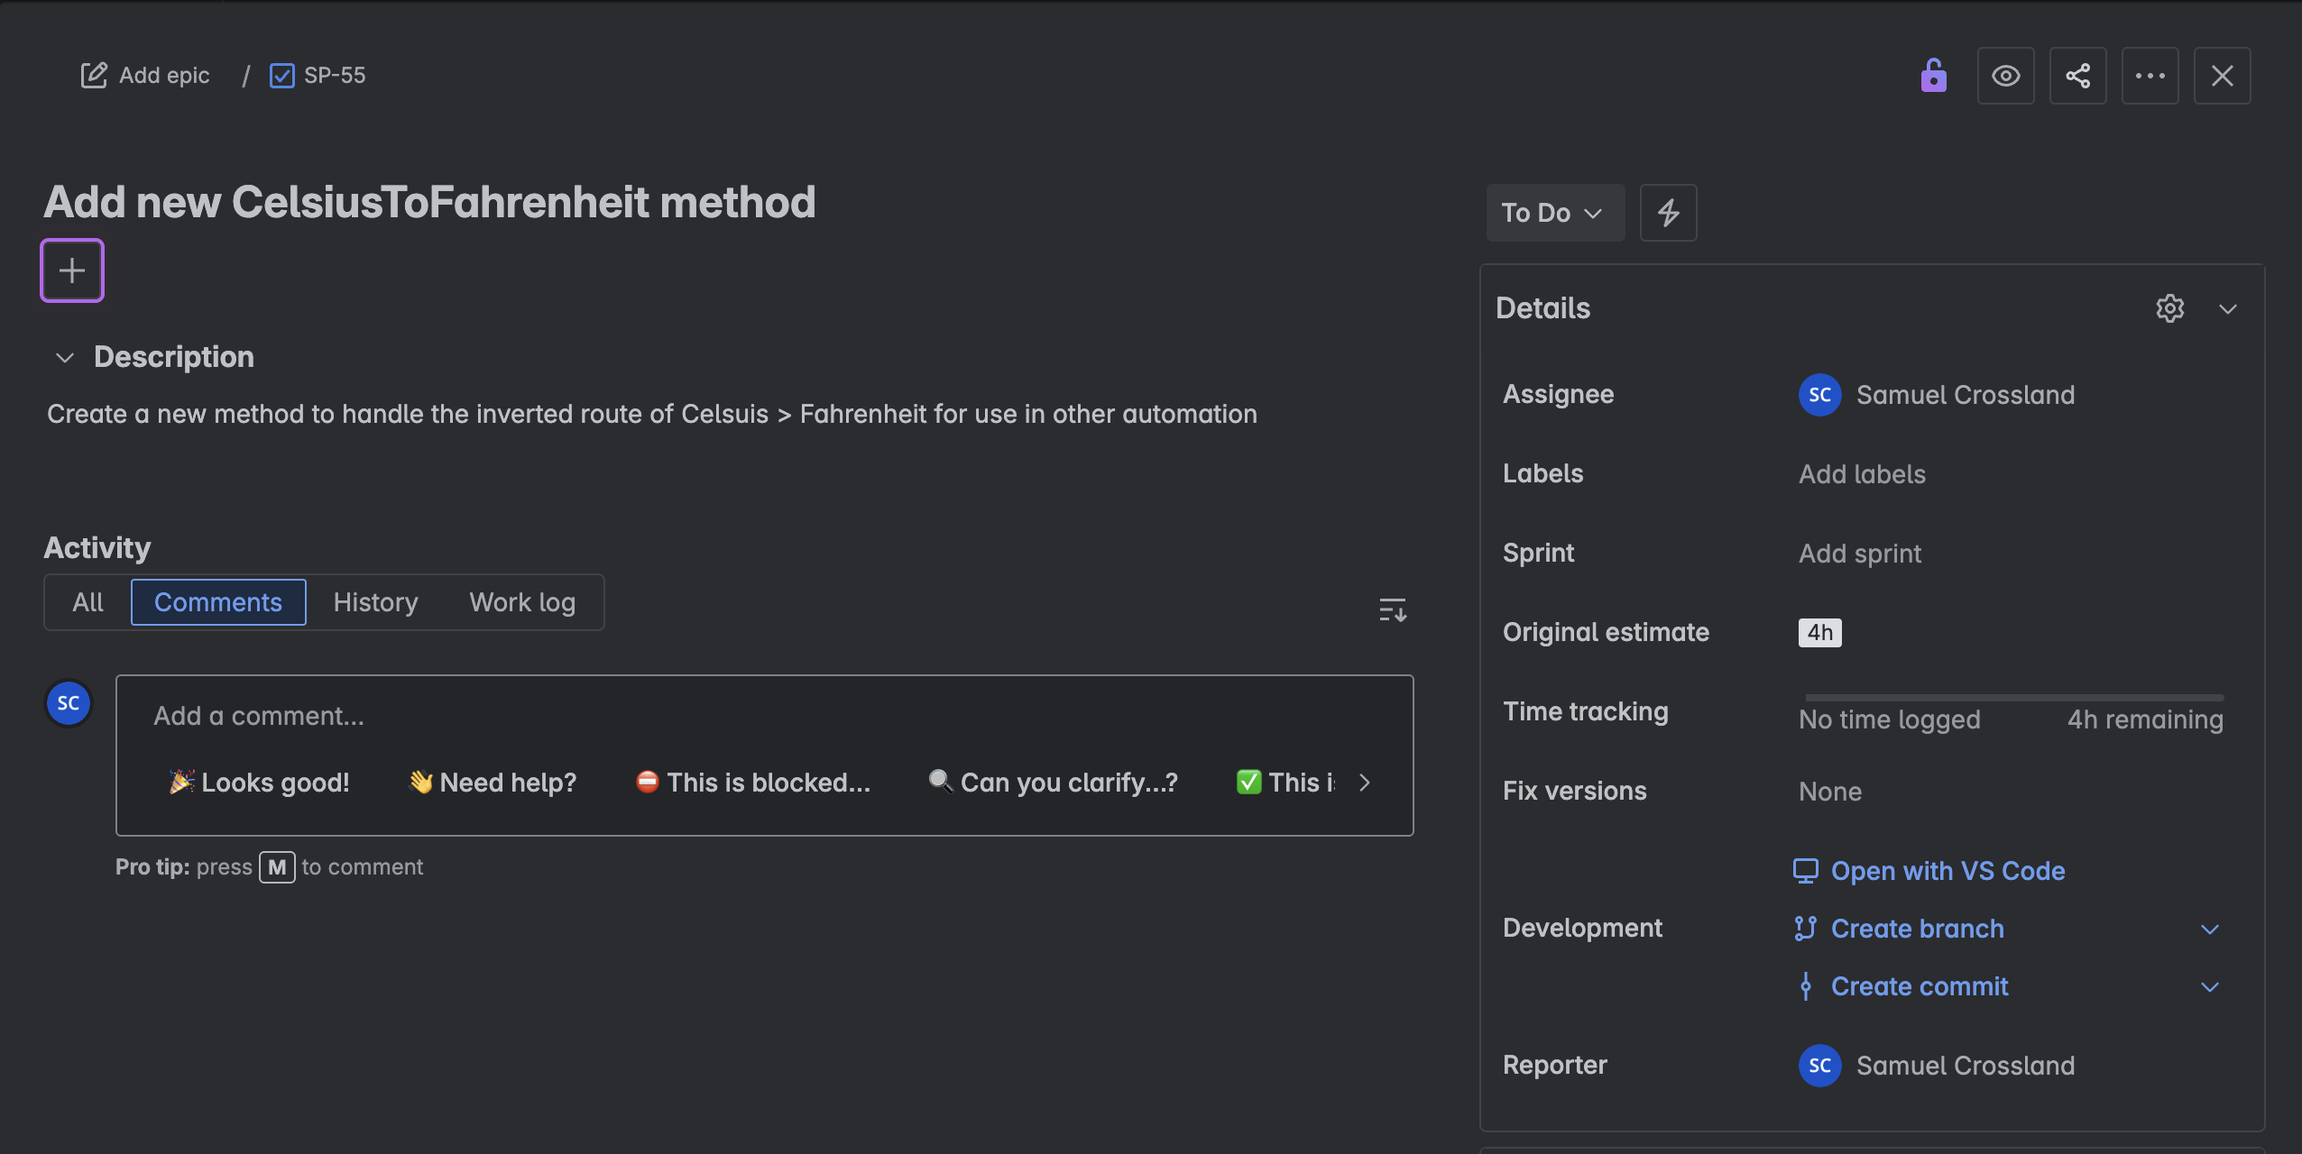Insert the 'Looks good!' quick comment
The image size is (2302, 1154).
point(260,782)
